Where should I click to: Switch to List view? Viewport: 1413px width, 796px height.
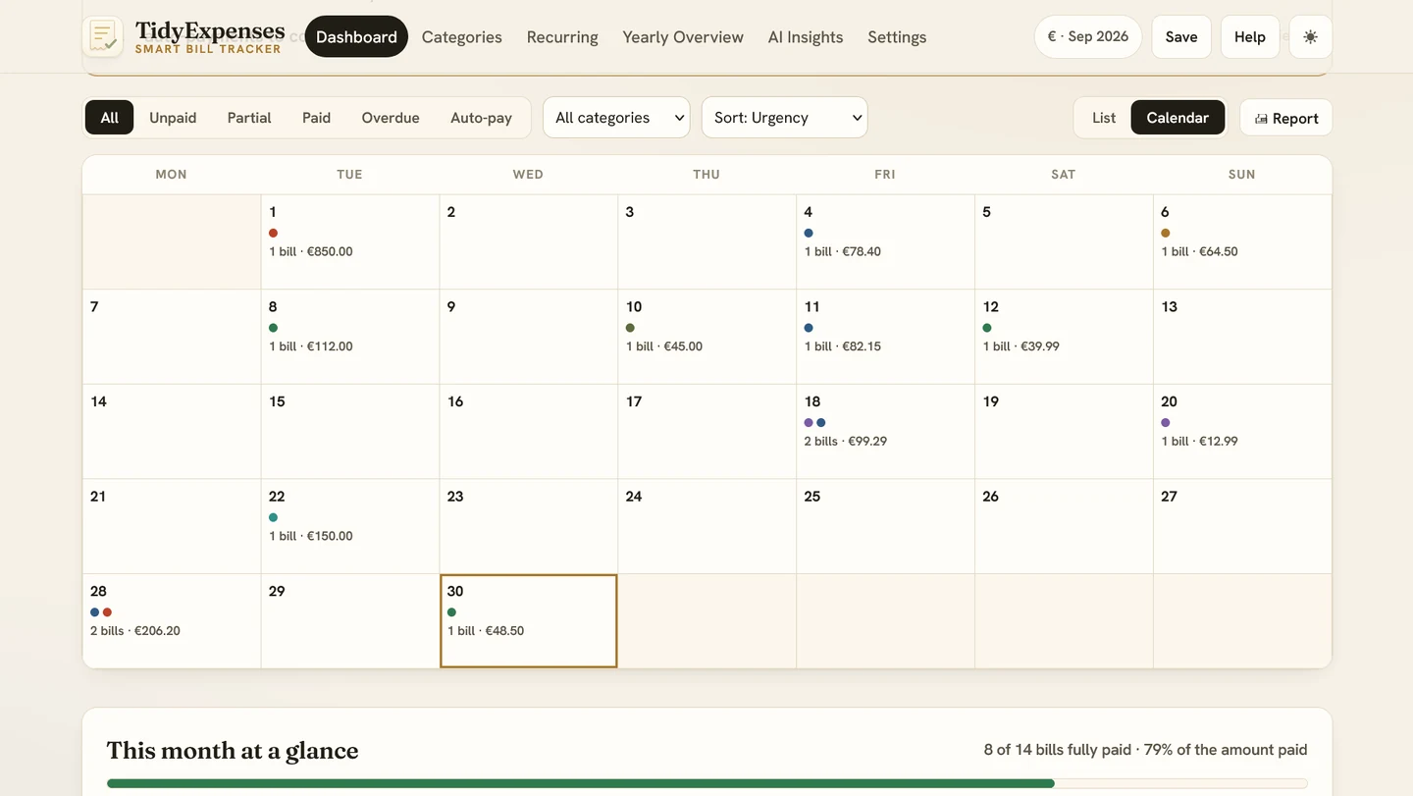pyautogui.click(x=1104, y=118)
